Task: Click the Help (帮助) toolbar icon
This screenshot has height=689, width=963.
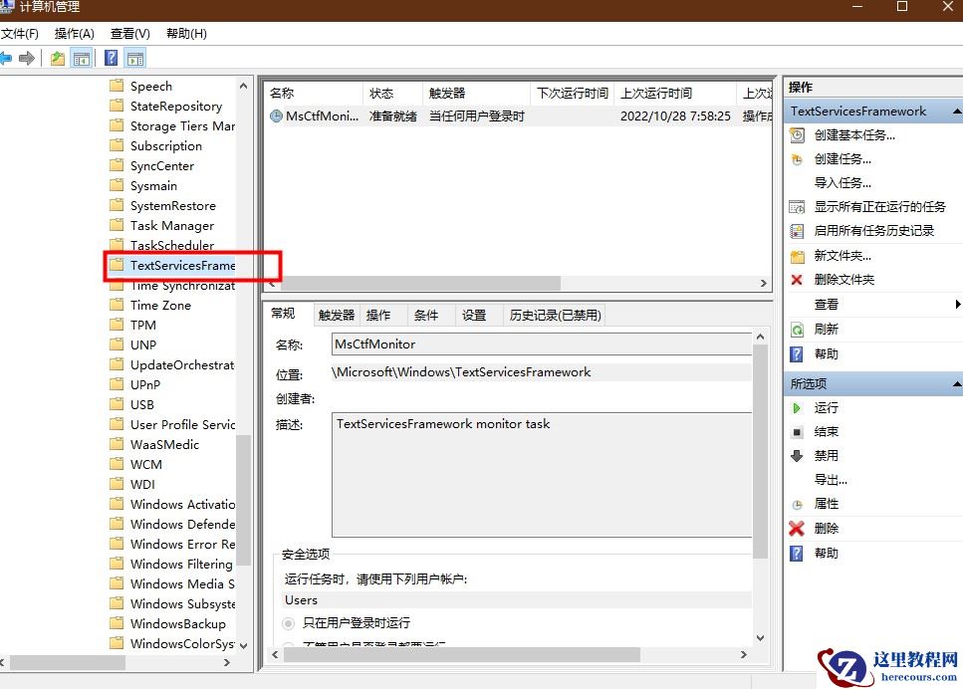Action: click(112, 57)
